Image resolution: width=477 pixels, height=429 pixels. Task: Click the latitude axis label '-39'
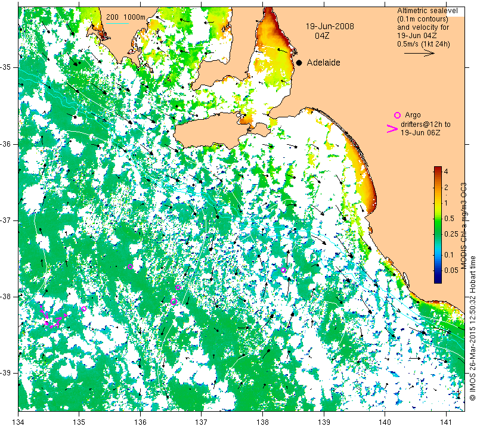click(5, 373)
